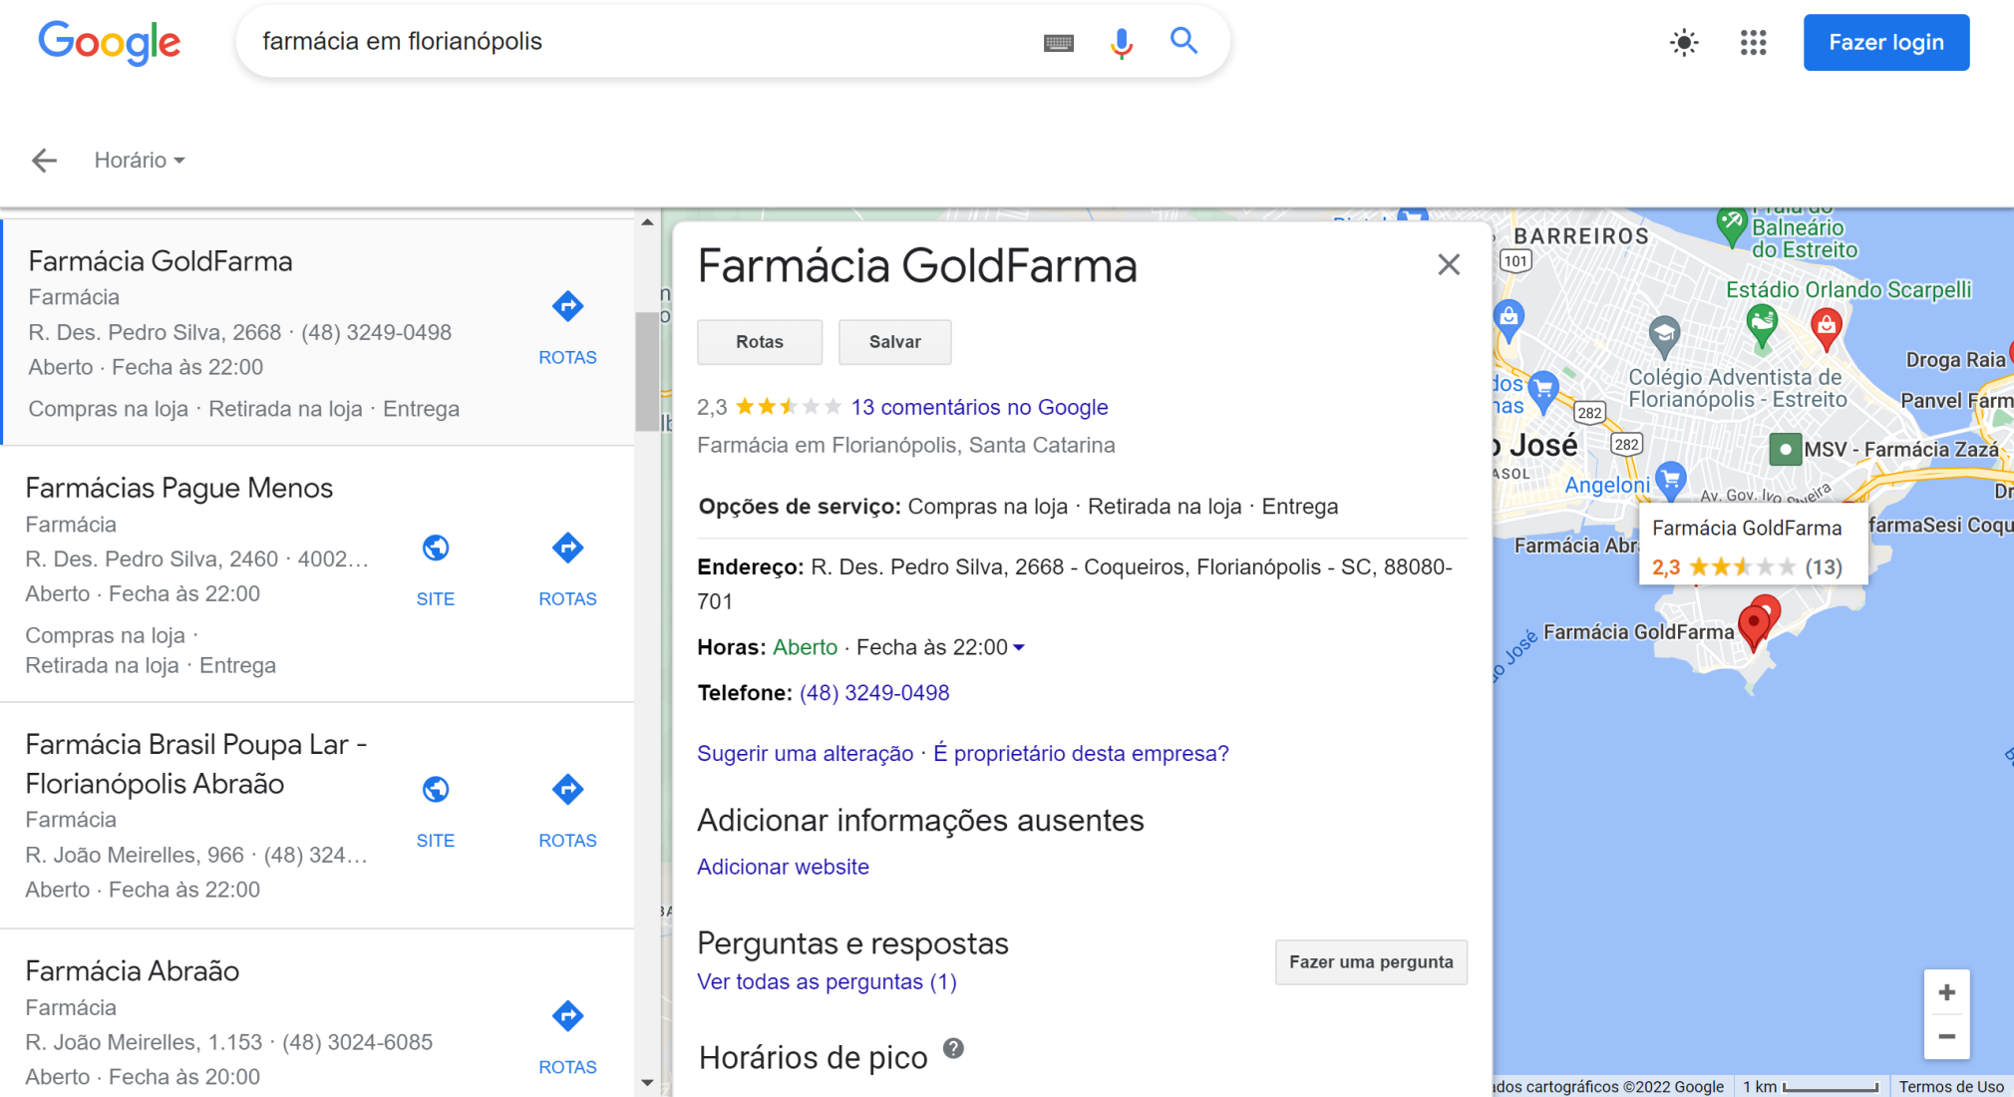Click the Fazer login button
This screenshot has height=1097, width=2014.
(x=1886, y=43)
